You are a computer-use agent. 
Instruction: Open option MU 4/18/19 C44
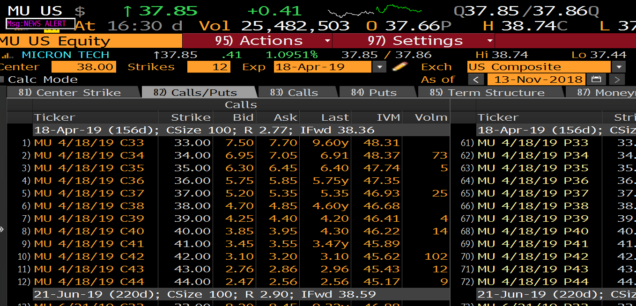point(89,281)
